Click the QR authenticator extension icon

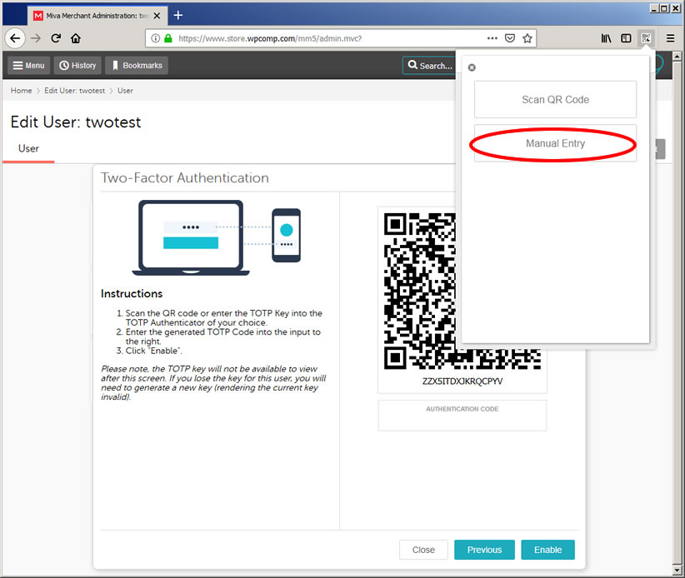pos(646,38)
